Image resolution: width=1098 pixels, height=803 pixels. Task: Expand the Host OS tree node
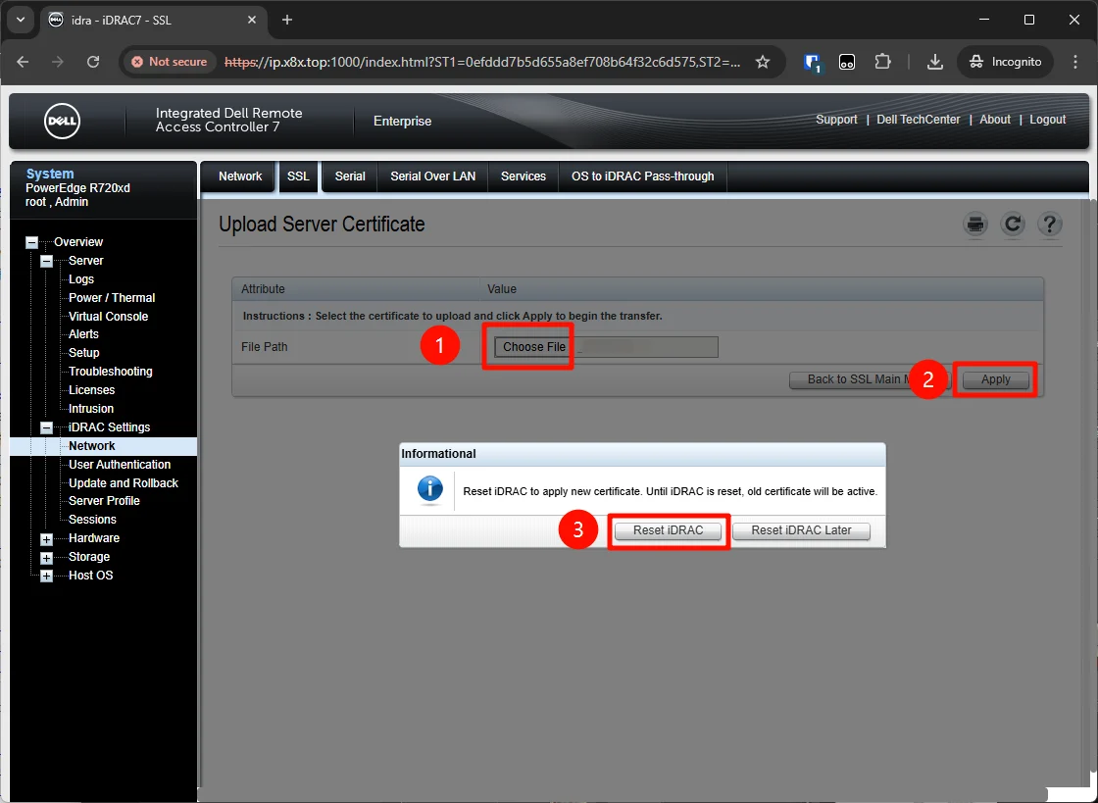coord(46,577)
